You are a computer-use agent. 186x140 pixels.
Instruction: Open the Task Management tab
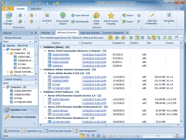(x=86, y=131)
